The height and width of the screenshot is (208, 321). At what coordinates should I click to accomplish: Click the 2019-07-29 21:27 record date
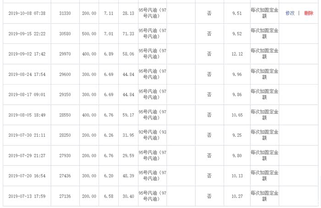click(27, 156)
